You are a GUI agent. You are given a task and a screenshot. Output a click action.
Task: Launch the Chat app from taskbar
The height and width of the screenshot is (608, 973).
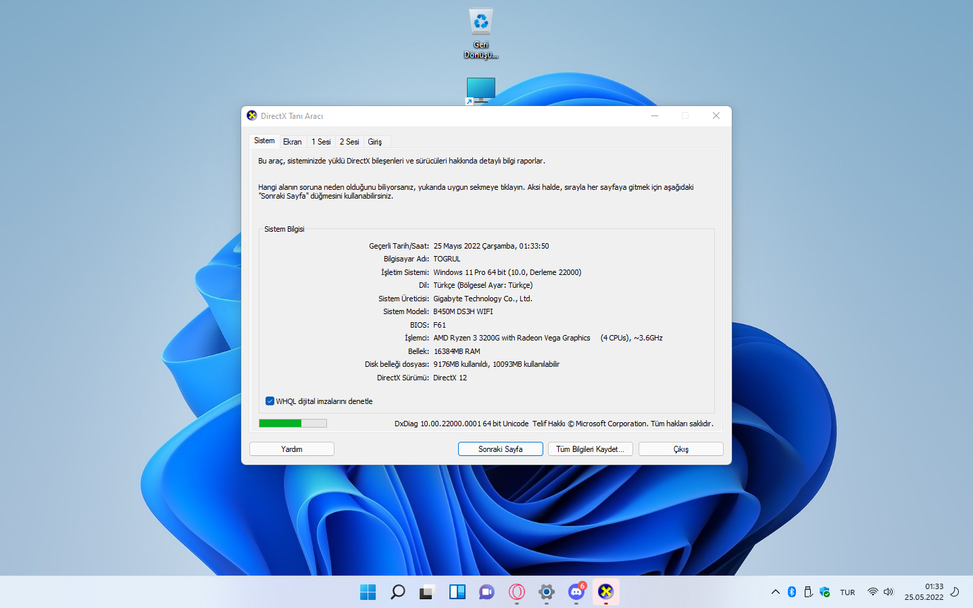487,592
